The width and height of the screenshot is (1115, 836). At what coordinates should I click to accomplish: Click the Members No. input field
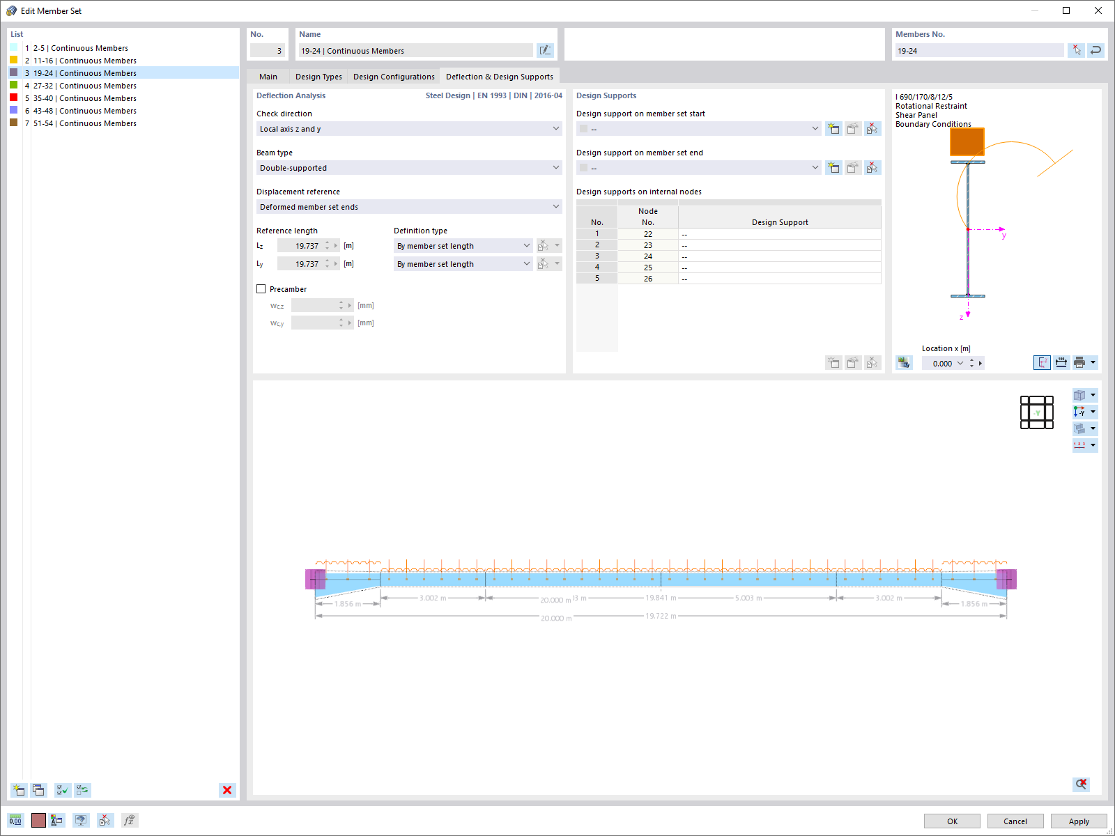980,50
